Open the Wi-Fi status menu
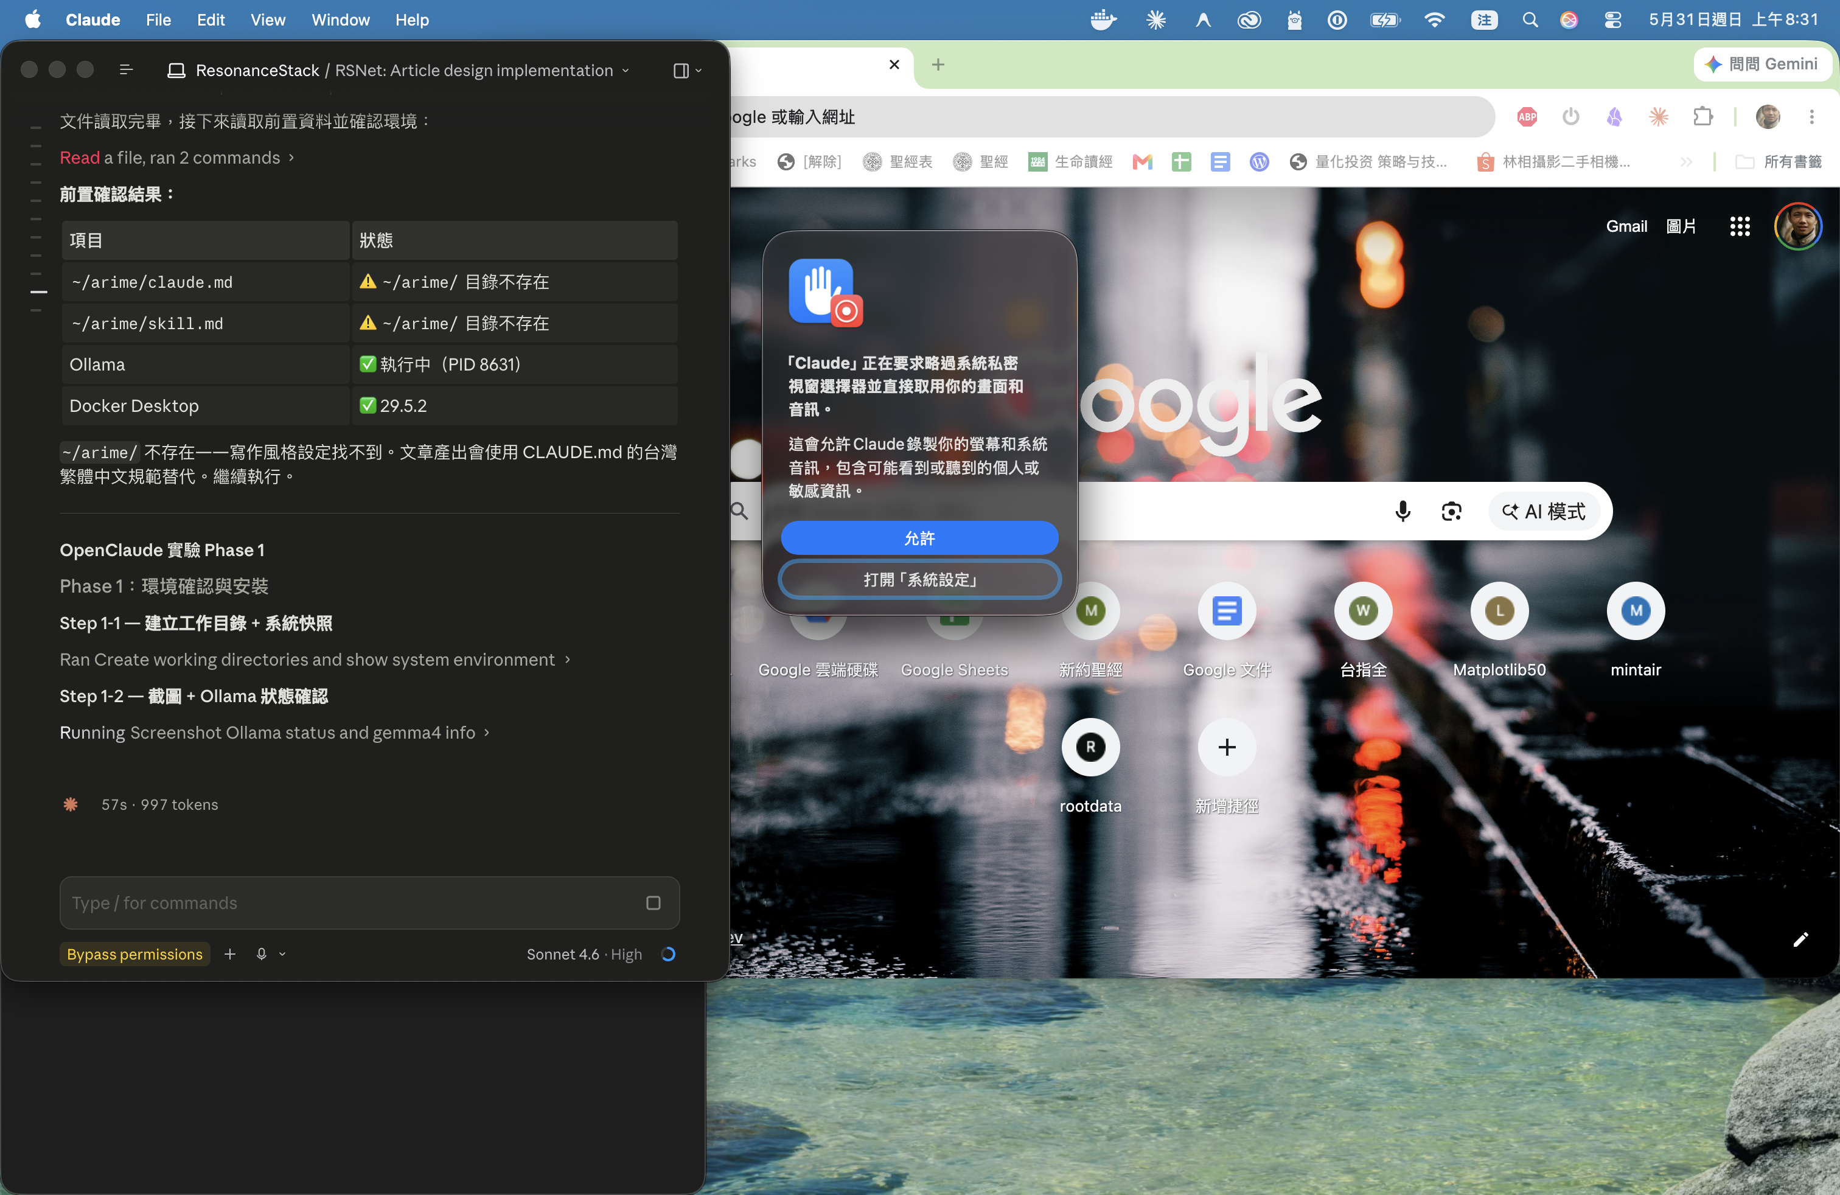Viewport: 1840px width, 1195px height. pos(1435,20)
